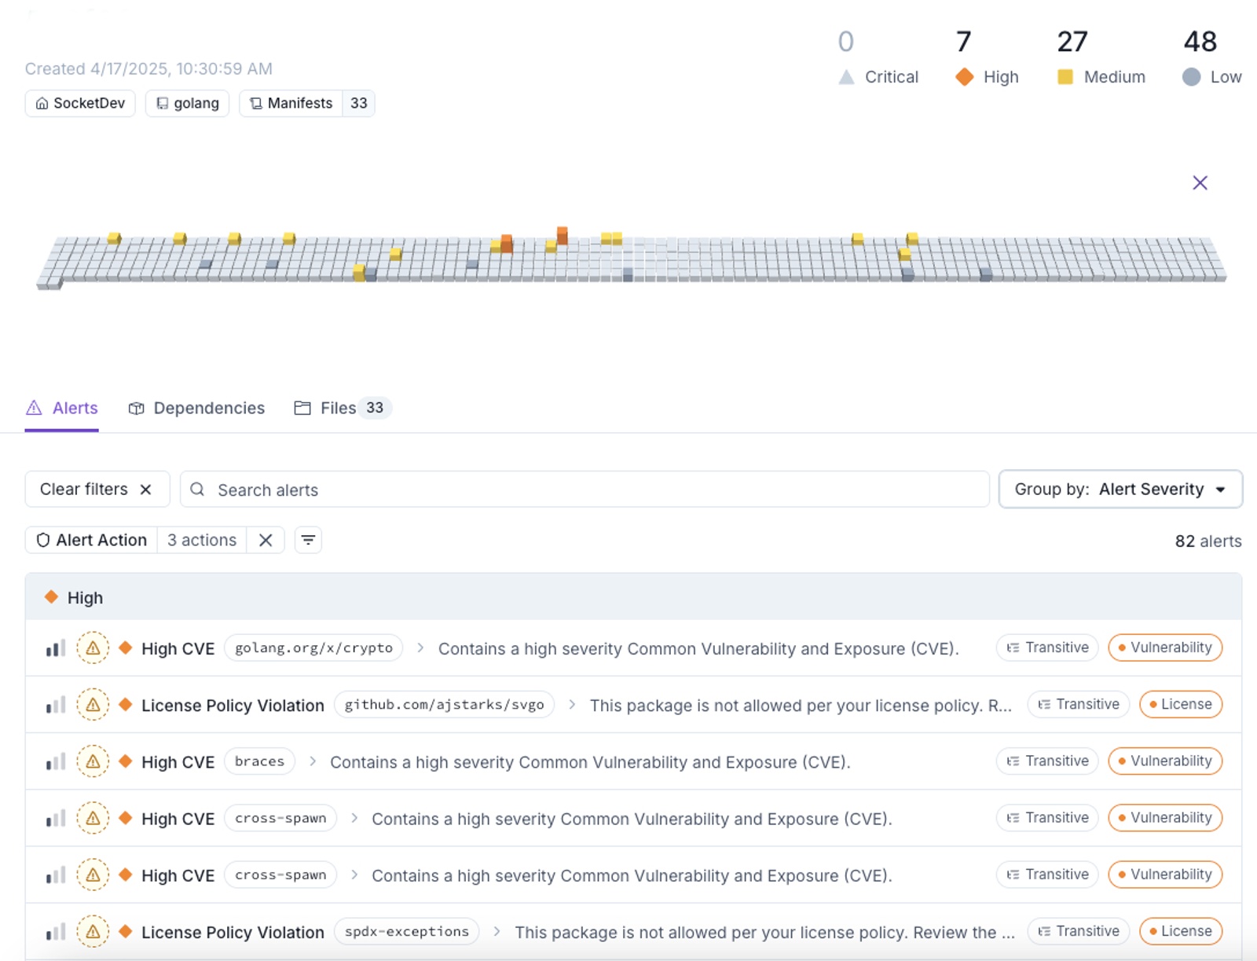Close the package grid visualization
This screenshot has height=961, width=1257.
coord(1200,183)
